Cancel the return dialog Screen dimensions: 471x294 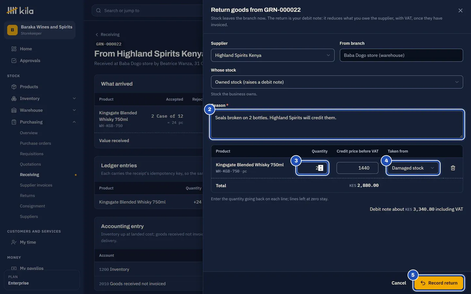(x=399, y=283)
